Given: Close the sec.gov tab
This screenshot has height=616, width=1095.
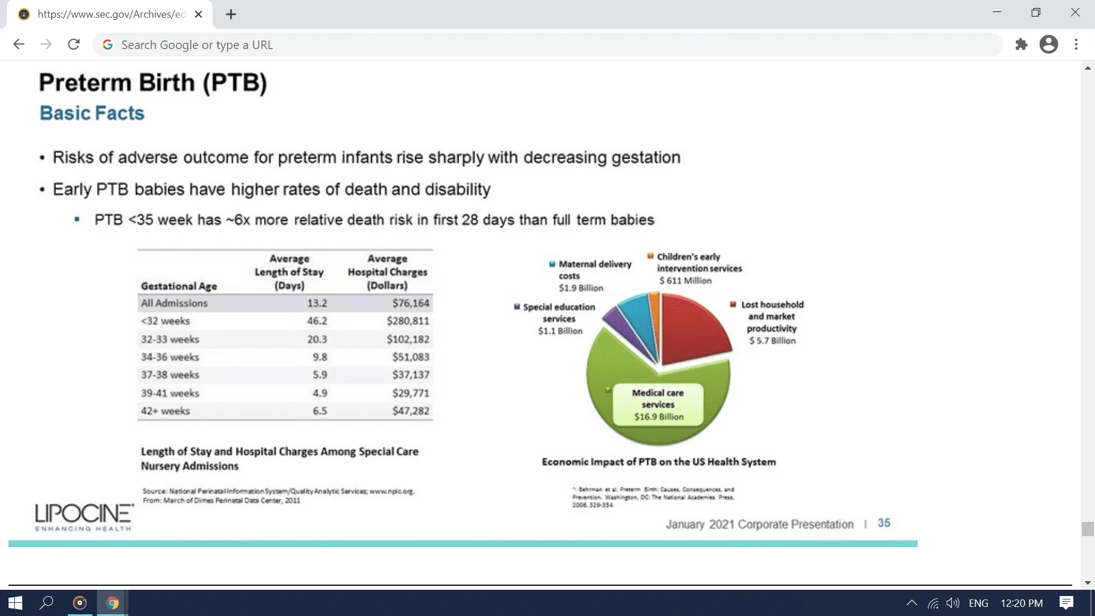Looking at the screenshot, I should pyautogui.click(x=198, y=15).
